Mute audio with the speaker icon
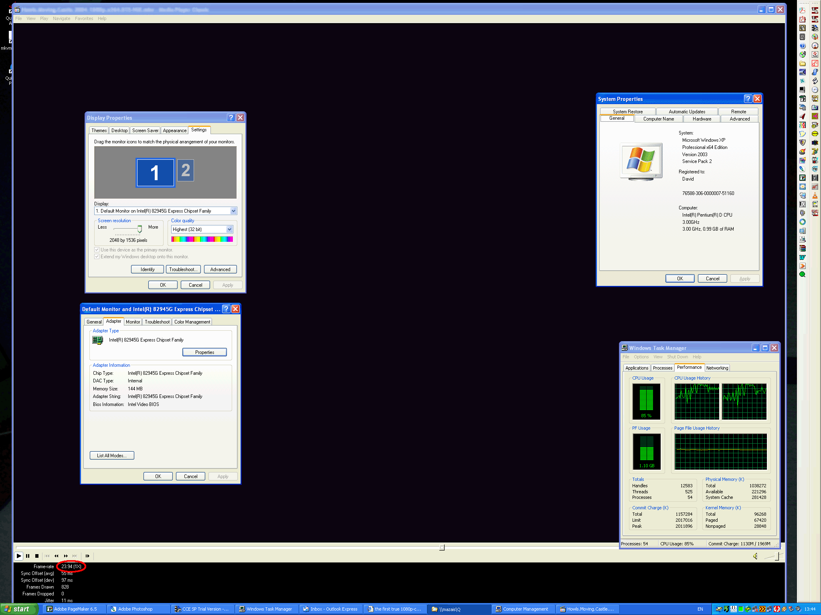Screen dimensions: 821x615 click(x=755, y=556)
